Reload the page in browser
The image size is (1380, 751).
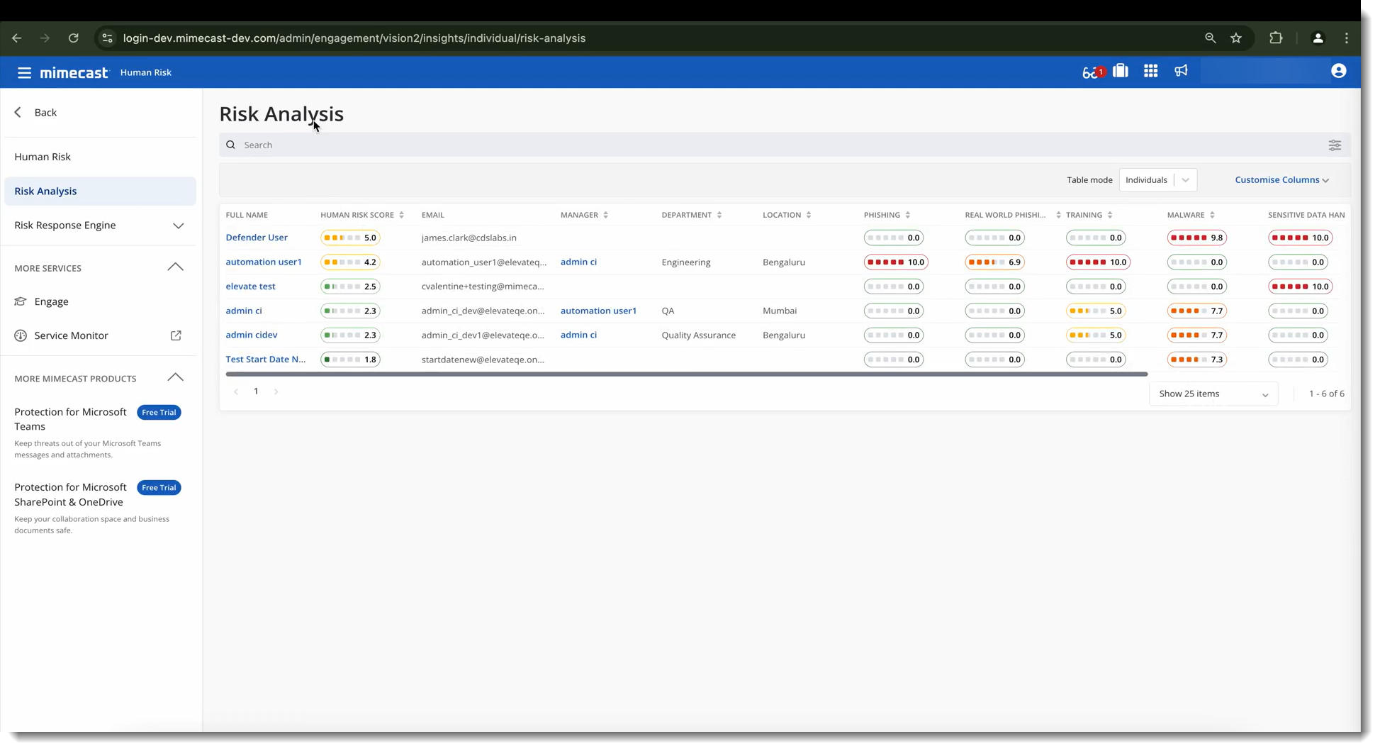[73, 38]
